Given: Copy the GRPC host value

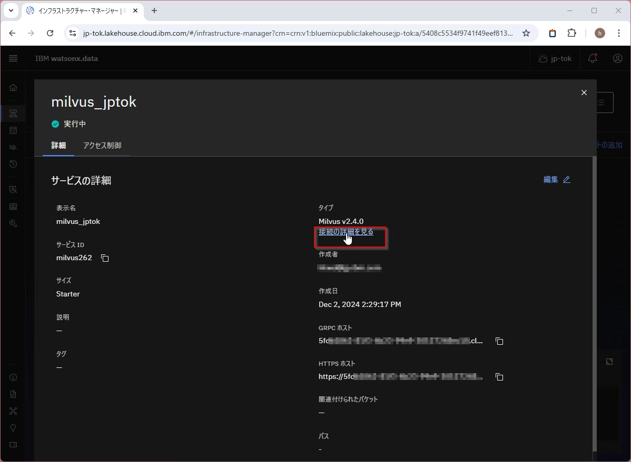Looking at the screenshot, I should click(x=499, y=341).
